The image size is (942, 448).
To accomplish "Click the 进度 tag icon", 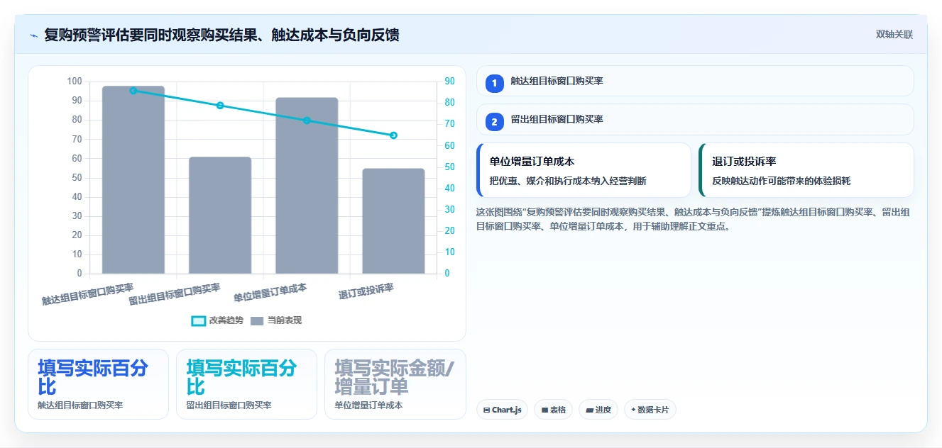I will click(589, 410).
